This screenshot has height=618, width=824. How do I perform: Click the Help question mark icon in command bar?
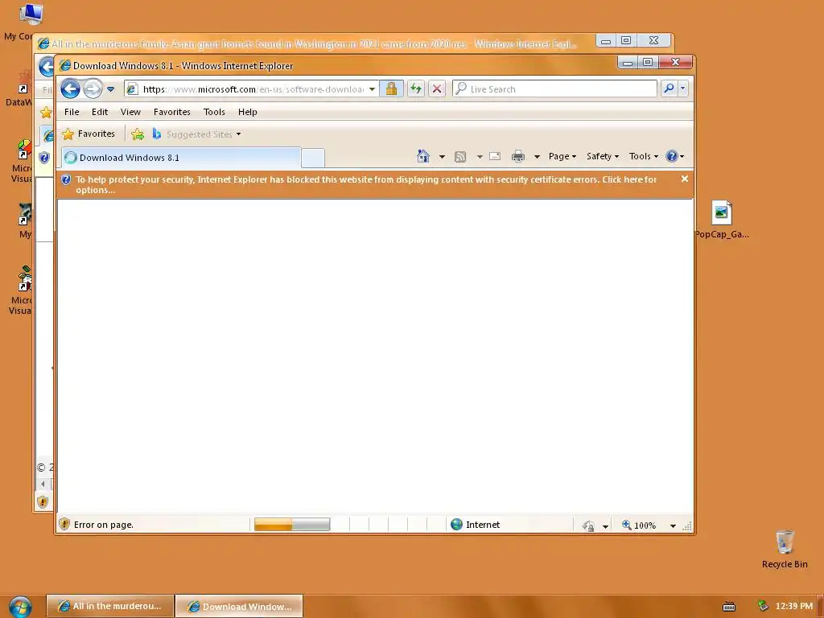point(672,156)
